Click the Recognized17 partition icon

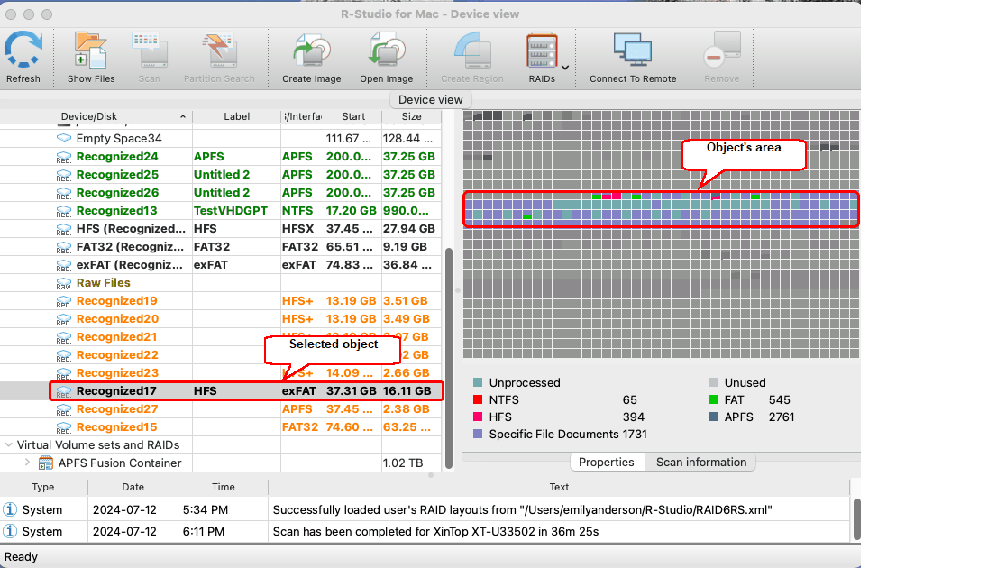pos(63,391)
